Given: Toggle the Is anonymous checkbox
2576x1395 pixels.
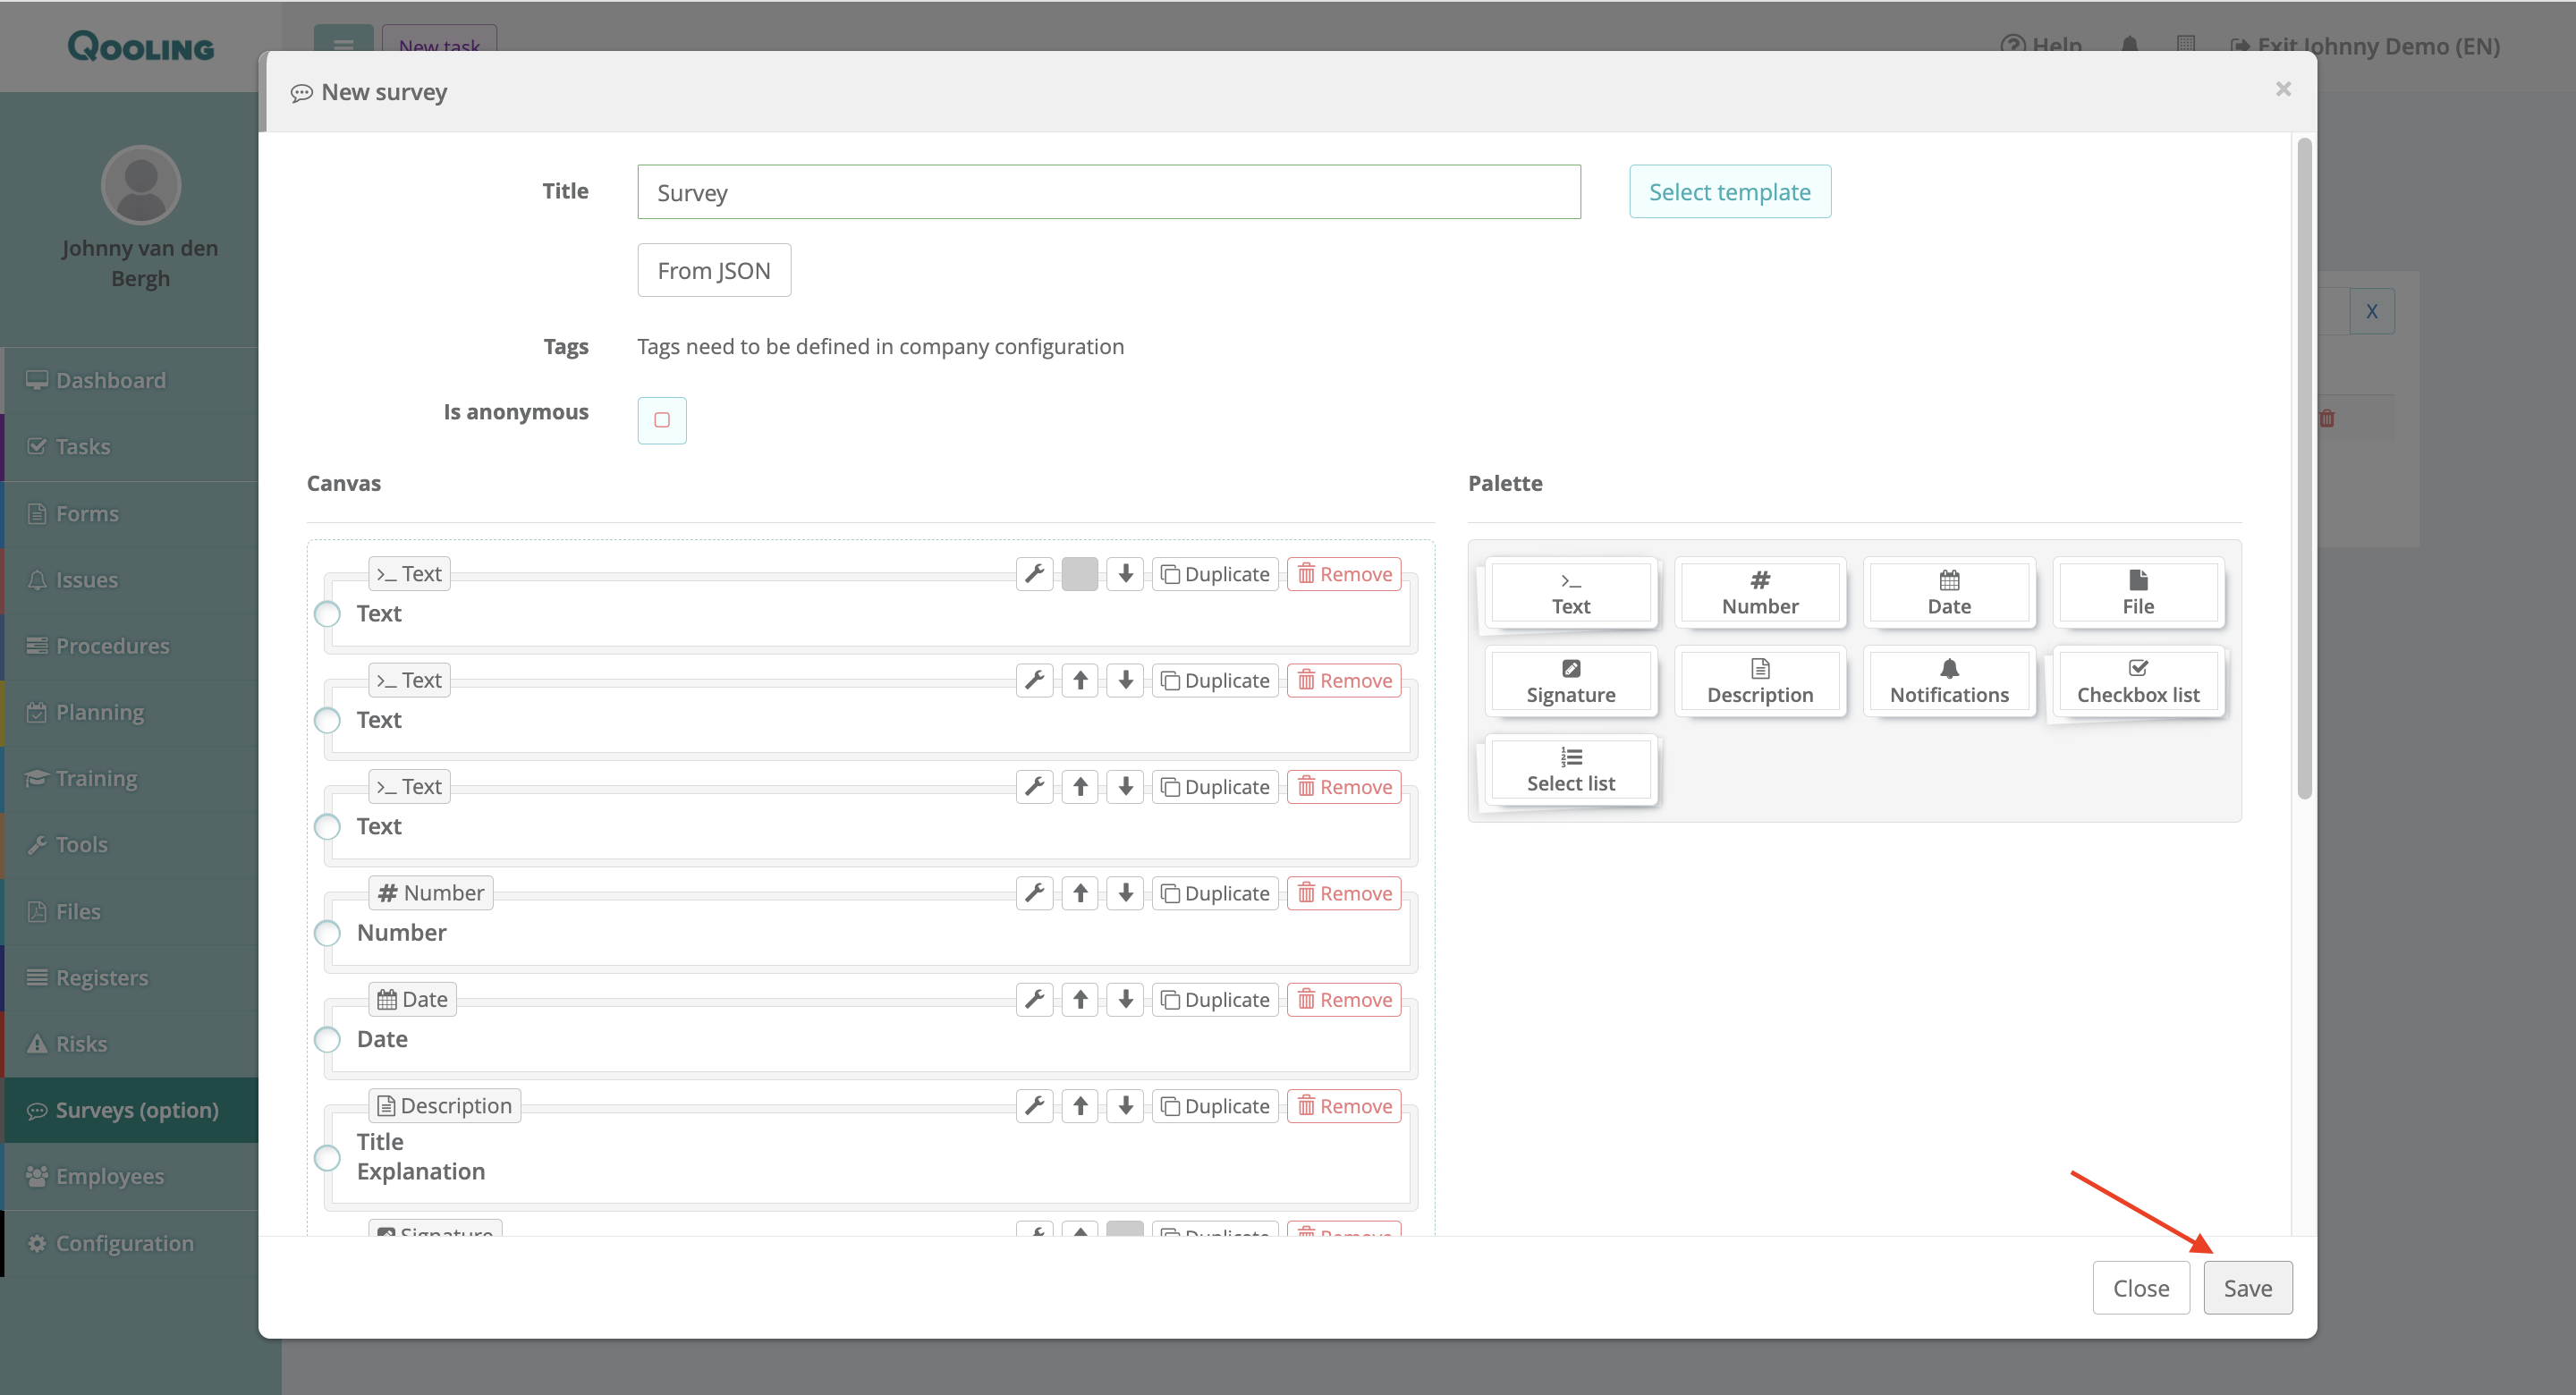Looking at the screenshot, I should point(662,420).
